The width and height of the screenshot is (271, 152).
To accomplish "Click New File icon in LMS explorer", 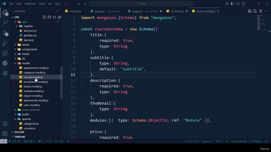I will (x=44, y=17).
